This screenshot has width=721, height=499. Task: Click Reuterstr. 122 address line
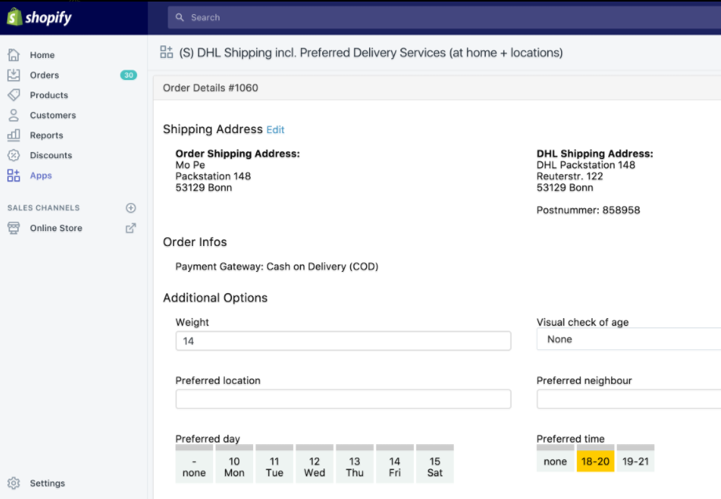coord(570,176)
